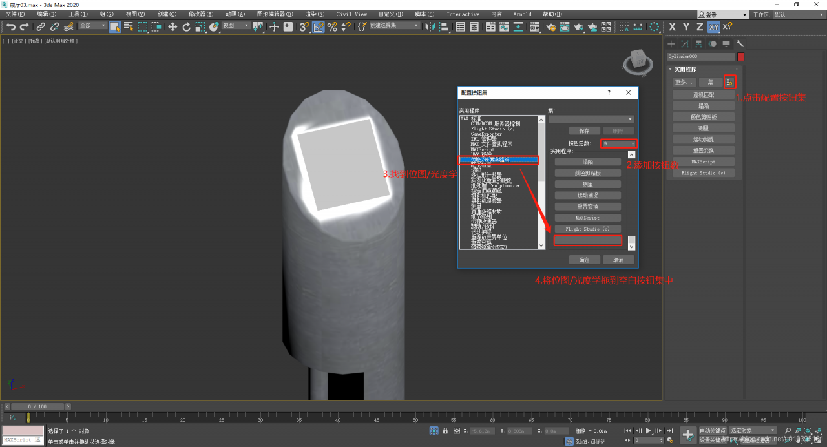Open the Arnold menu
This screenshot has height=447, width=827.
tap(522, 14)
